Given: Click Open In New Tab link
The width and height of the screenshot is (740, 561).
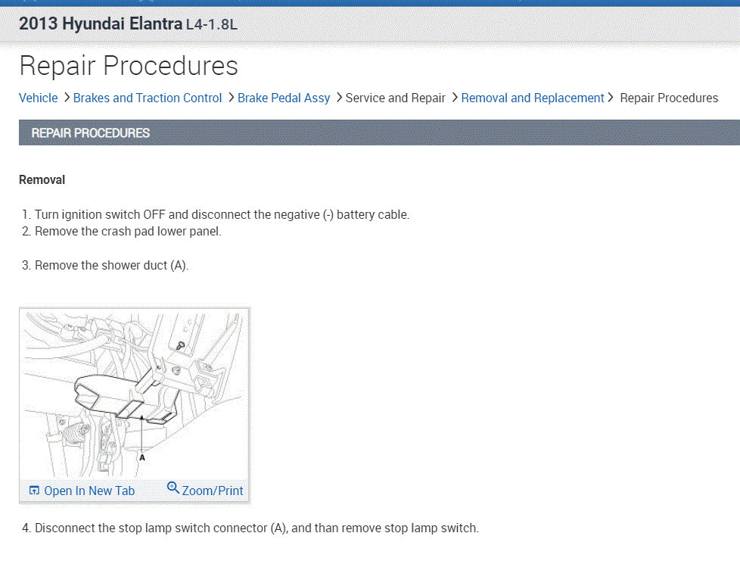Looking at the screenshot, I should click(89, 491).
